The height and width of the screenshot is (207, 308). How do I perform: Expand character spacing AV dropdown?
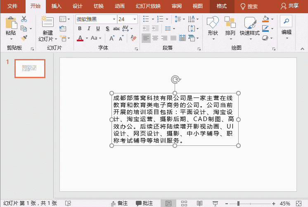coord(132,29)
